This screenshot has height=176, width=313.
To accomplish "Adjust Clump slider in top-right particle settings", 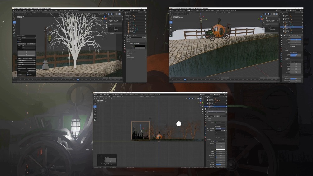I will tap(296, 54).
